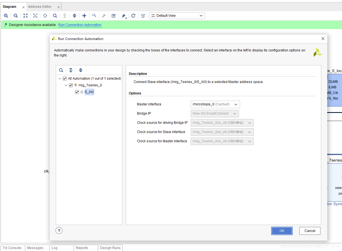Click the help question mark button
The image size is (342, 251).
(x=59, y=231)
